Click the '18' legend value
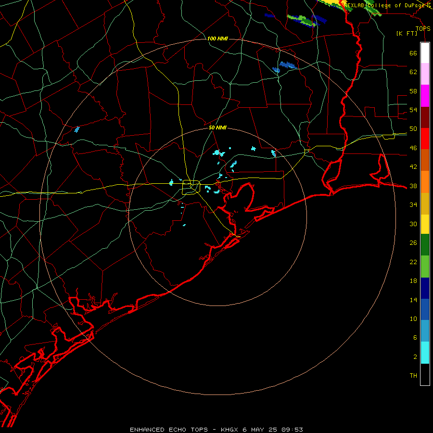The width and height of the screenshot is (433, 433). (413, 281)
